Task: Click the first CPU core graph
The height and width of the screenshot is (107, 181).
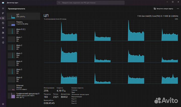Action: (60, 31)
